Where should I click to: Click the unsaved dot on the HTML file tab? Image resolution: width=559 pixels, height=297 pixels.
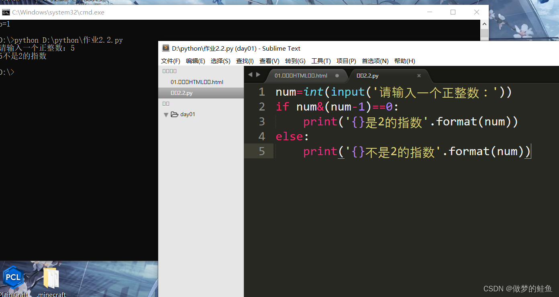(x=337, y=75)
